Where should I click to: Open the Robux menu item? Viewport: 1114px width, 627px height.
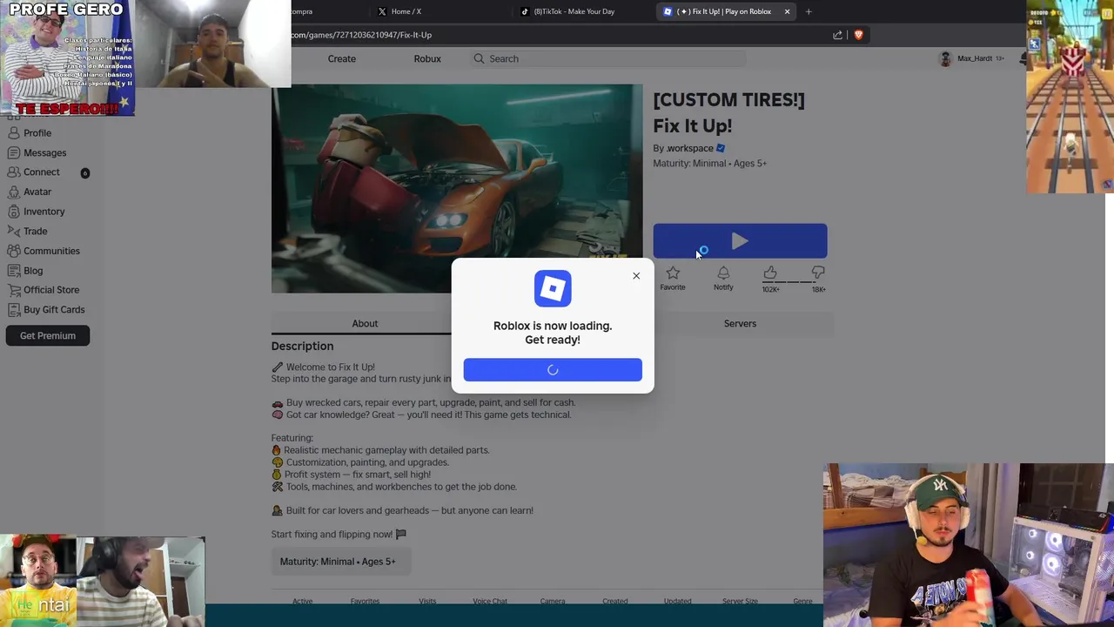coord(427,58)
